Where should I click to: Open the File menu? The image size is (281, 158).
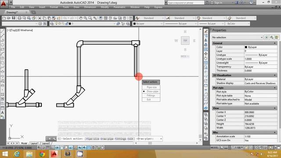click(x=13, y=7)
